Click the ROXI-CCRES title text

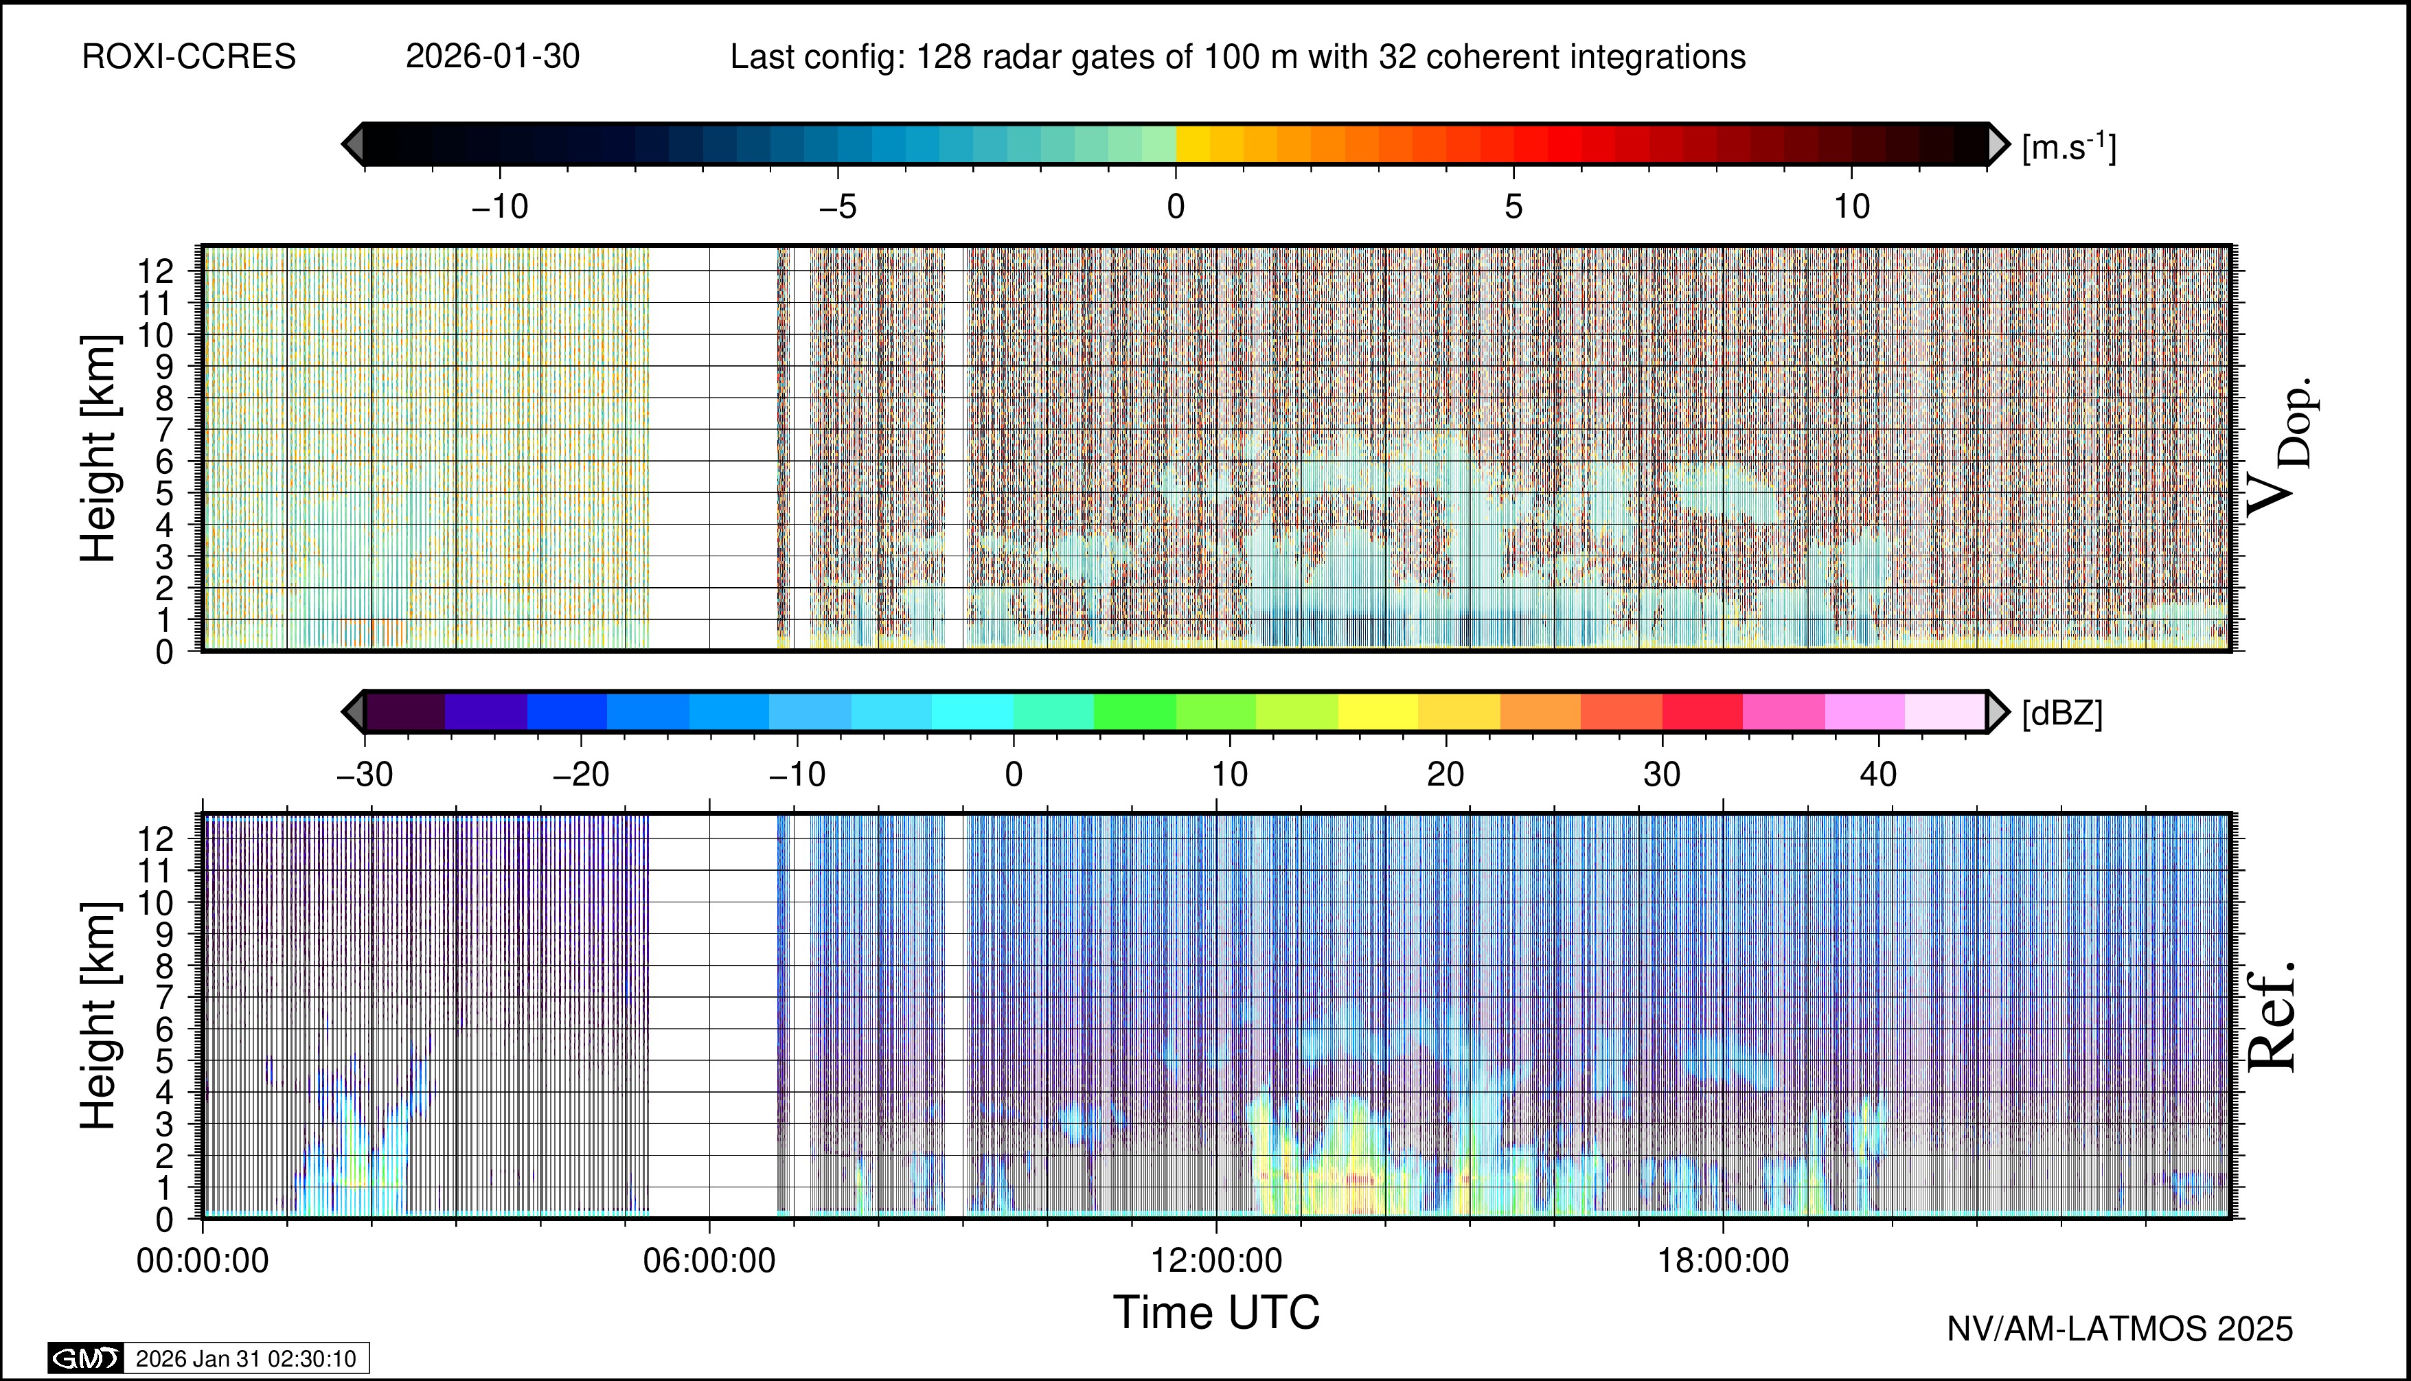tap(189, 57)
